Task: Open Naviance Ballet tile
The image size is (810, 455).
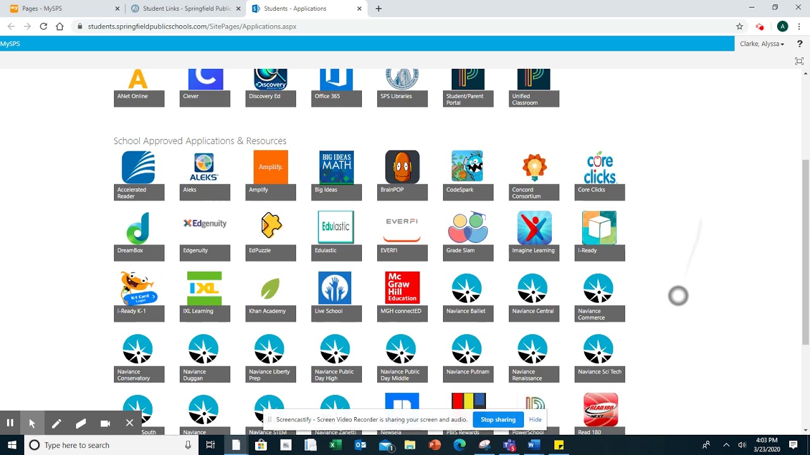Action: pyautogui.click(x=468, y=297)
